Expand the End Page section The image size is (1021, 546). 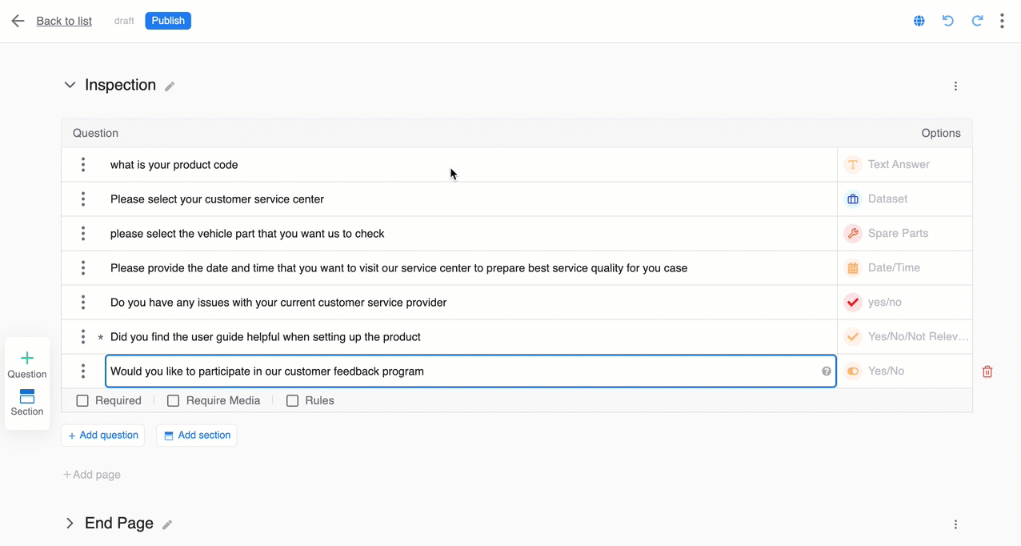click(70, 524)
